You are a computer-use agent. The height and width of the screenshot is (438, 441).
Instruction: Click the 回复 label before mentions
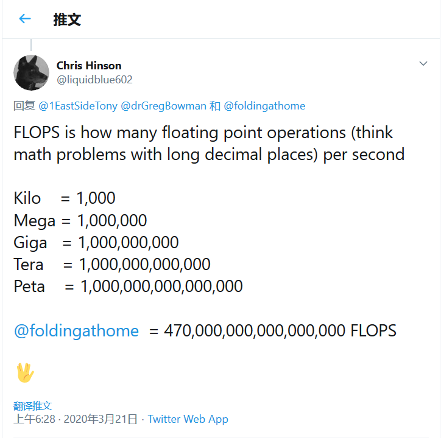[x=24, y=106]
